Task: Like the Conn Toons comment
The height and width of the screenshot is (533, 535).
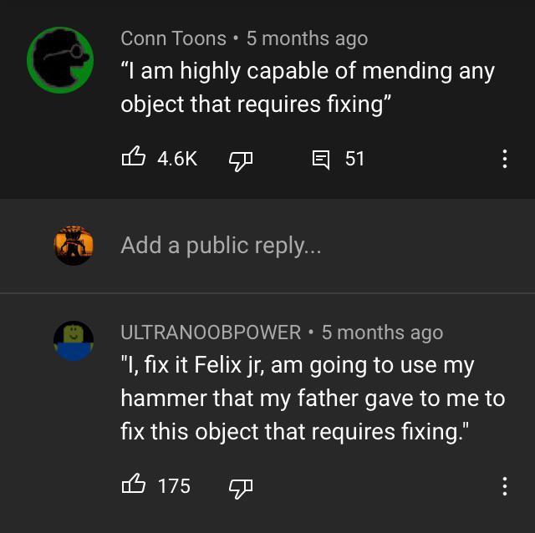Action: click(x=134, y=157)
